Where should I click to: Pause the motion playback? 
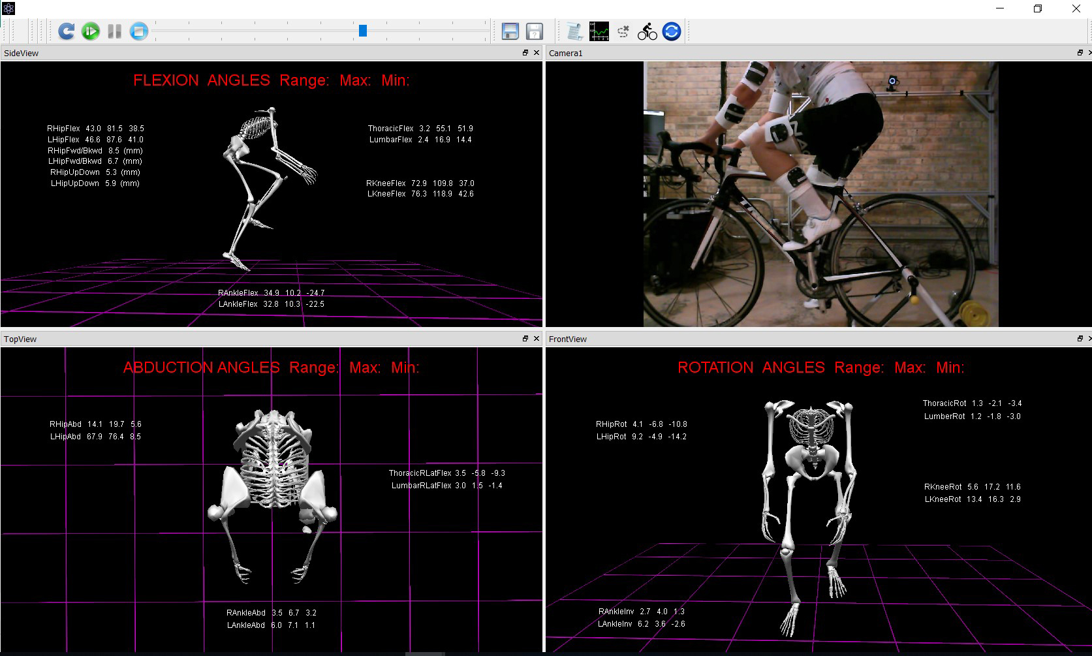pos(115,31)
